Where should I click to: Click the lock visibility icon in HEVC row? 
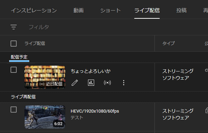pyautogui.click(x=207, y=110)
